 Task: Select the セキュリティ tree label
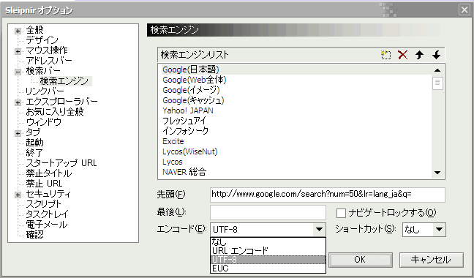tap(48, 194)
